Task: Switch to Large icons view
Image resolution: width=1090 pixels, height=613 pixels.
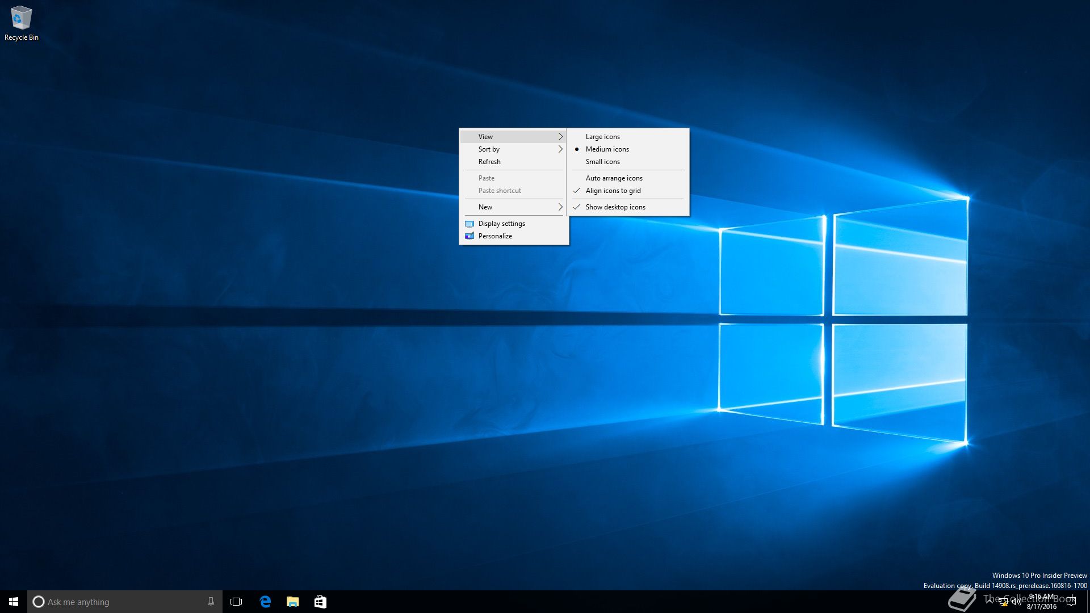Action: click(x=628, y=137)
